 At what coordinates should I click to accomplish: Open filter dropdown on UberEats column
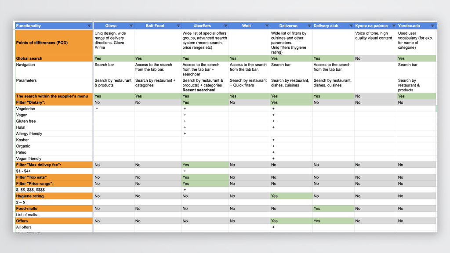[225, 26]
